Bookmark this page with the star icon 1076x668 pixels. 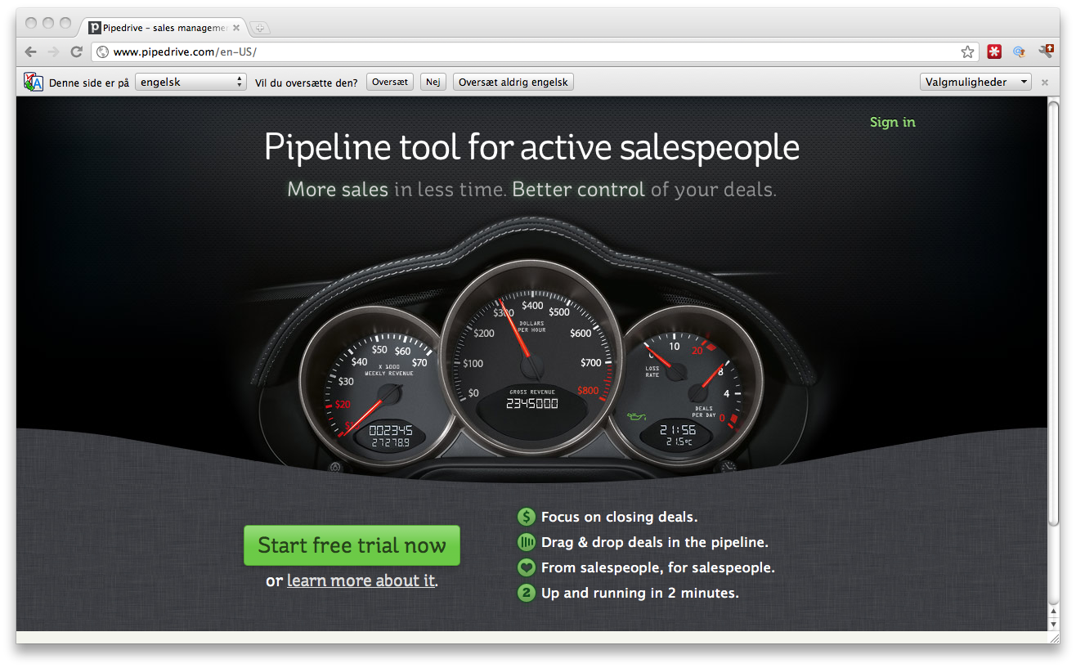pos(967,52)
